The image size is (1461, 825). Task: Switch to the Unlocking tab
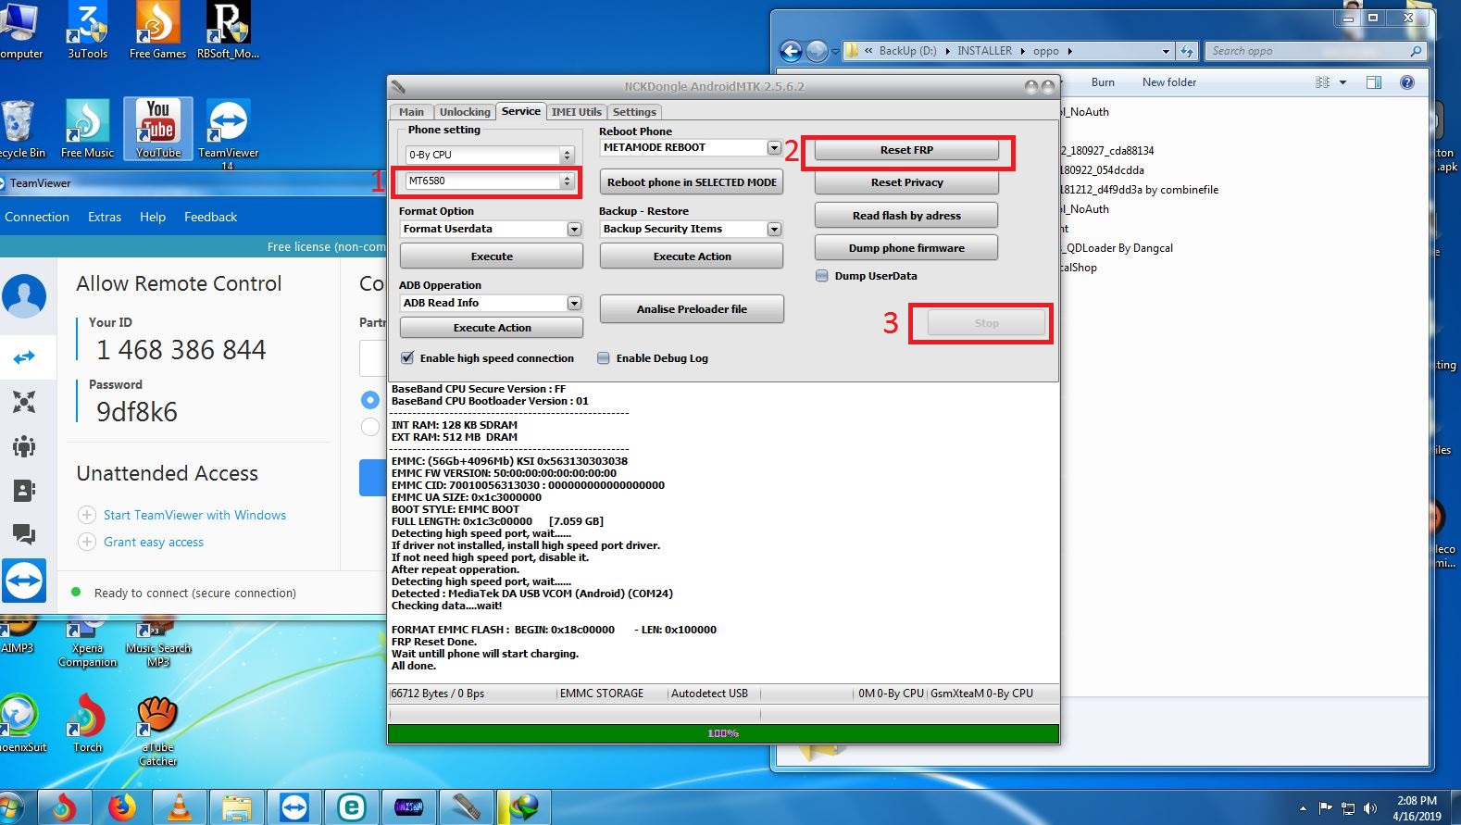pyautogui.click(x=465, y=112)
